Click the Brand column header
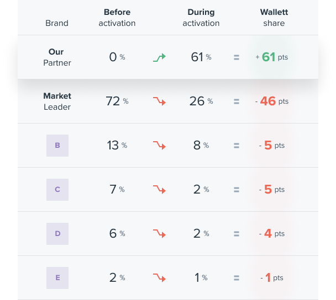This screenshot has height=300, width=336. (x=57, y=23)
